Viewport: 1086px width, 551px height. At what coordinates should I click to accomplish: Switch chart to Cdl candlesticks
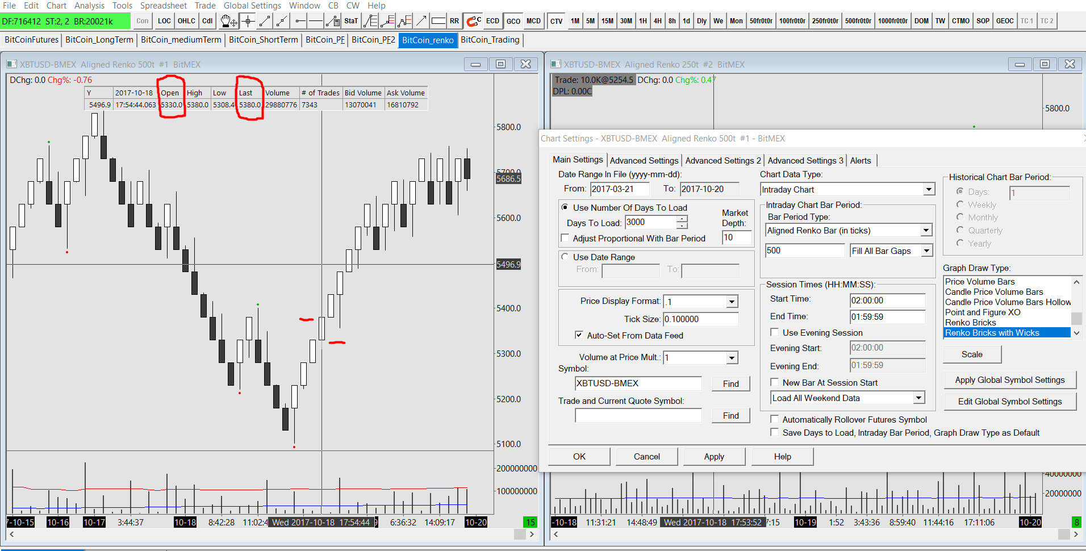(207, 21)
